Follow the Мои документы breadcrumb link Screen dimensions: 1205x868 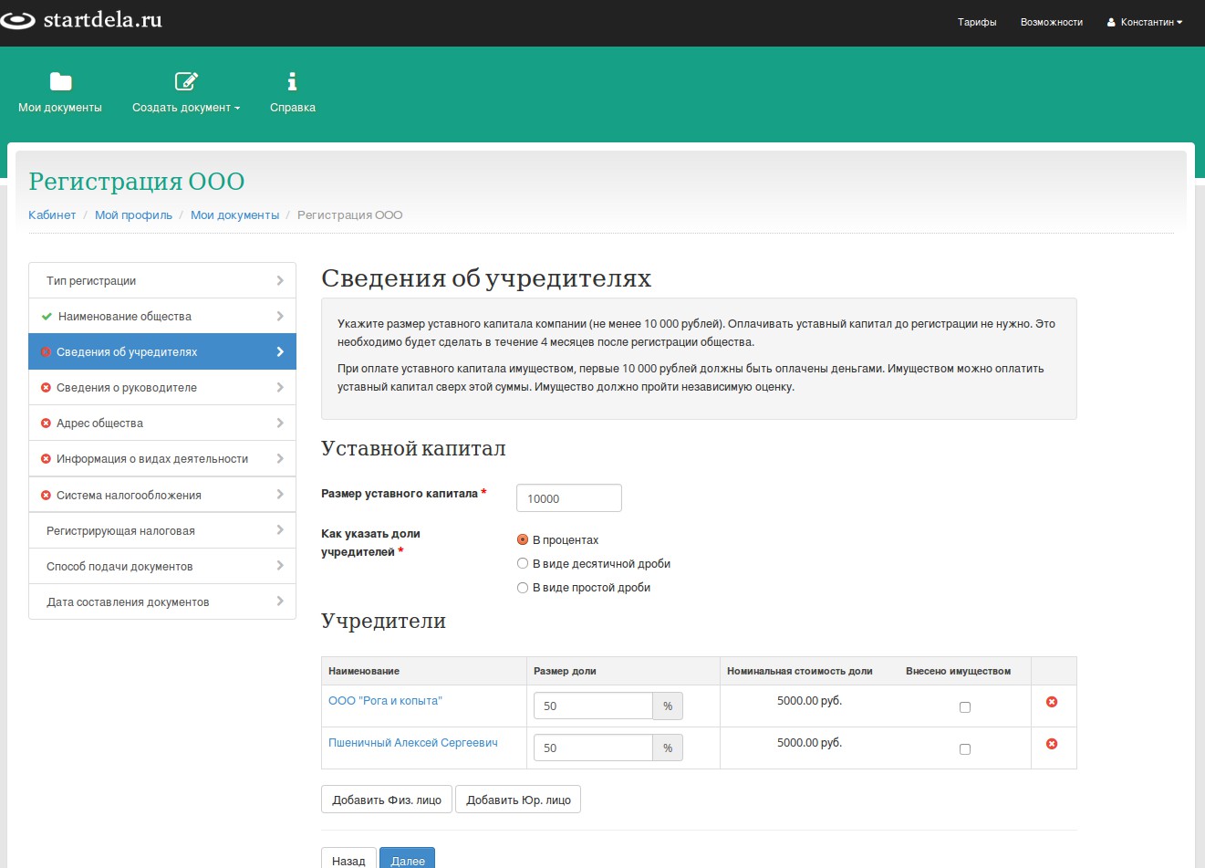[234, 215]
